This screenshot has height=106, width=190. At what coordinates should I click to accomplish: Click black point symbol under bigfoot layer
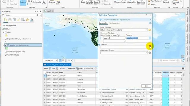tap(6, 42)
